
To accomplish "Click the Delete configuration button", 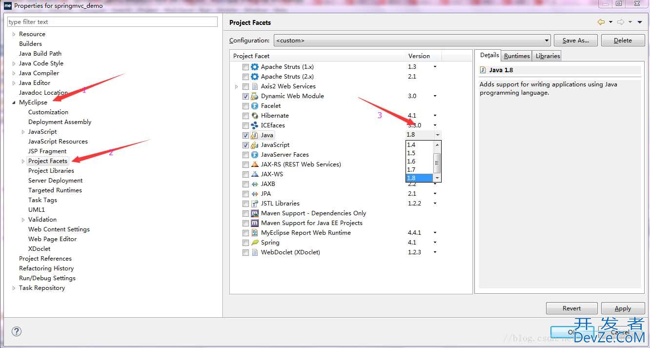I will coord(623,41).
